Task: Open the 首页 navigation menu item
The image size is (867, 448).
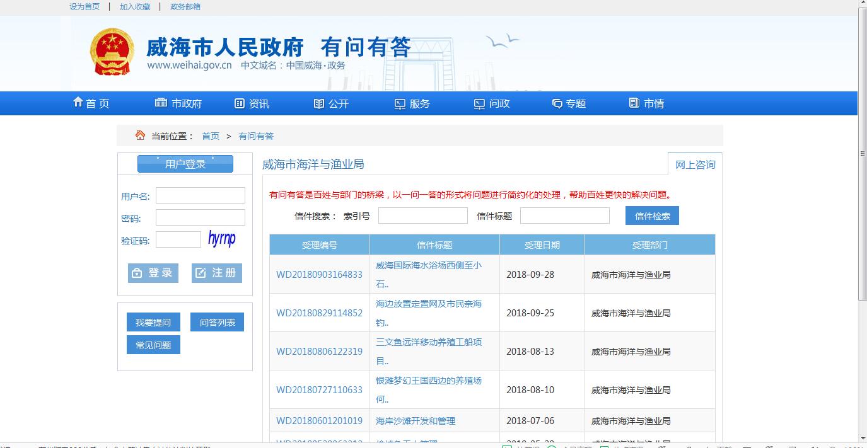Action: click(91, 103)
